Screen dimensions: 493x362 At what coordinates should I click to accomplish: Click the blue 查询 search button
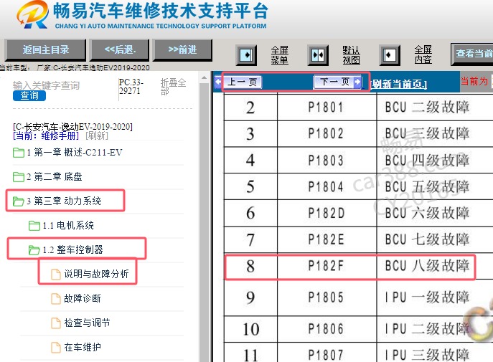[x=29, y=95]
